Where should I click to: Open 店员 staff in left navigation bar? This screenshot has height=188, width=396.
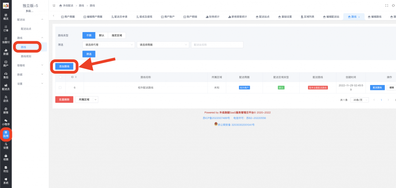coord(6,99)
